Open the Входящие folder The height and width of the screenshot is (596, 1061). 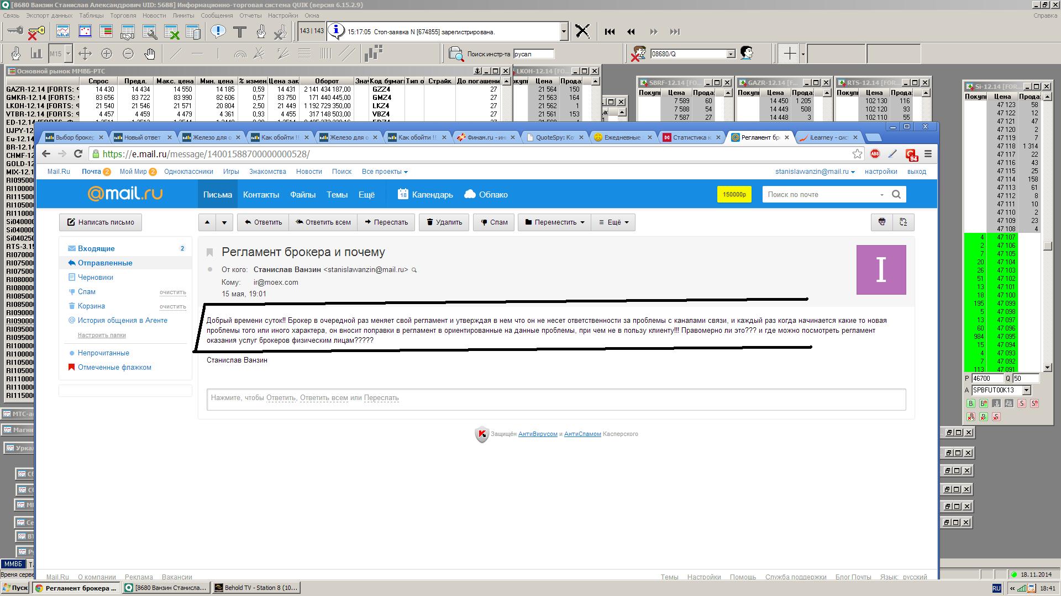click(96, 248)
